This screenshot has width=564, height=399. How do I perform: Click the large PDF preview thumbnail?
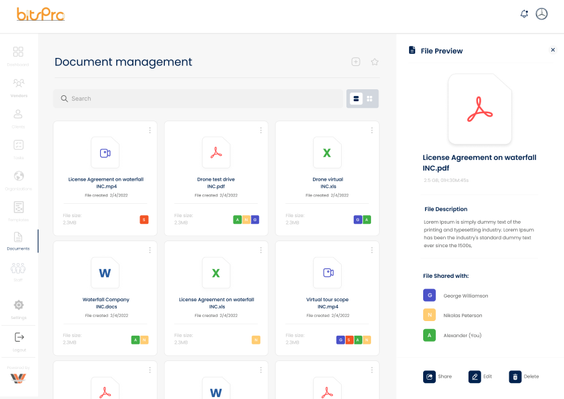coord(480,109)
